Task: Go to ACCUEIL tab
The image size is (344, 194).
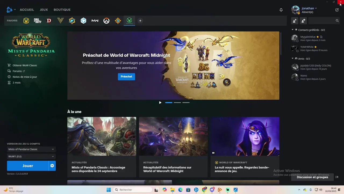Action: 27,10
